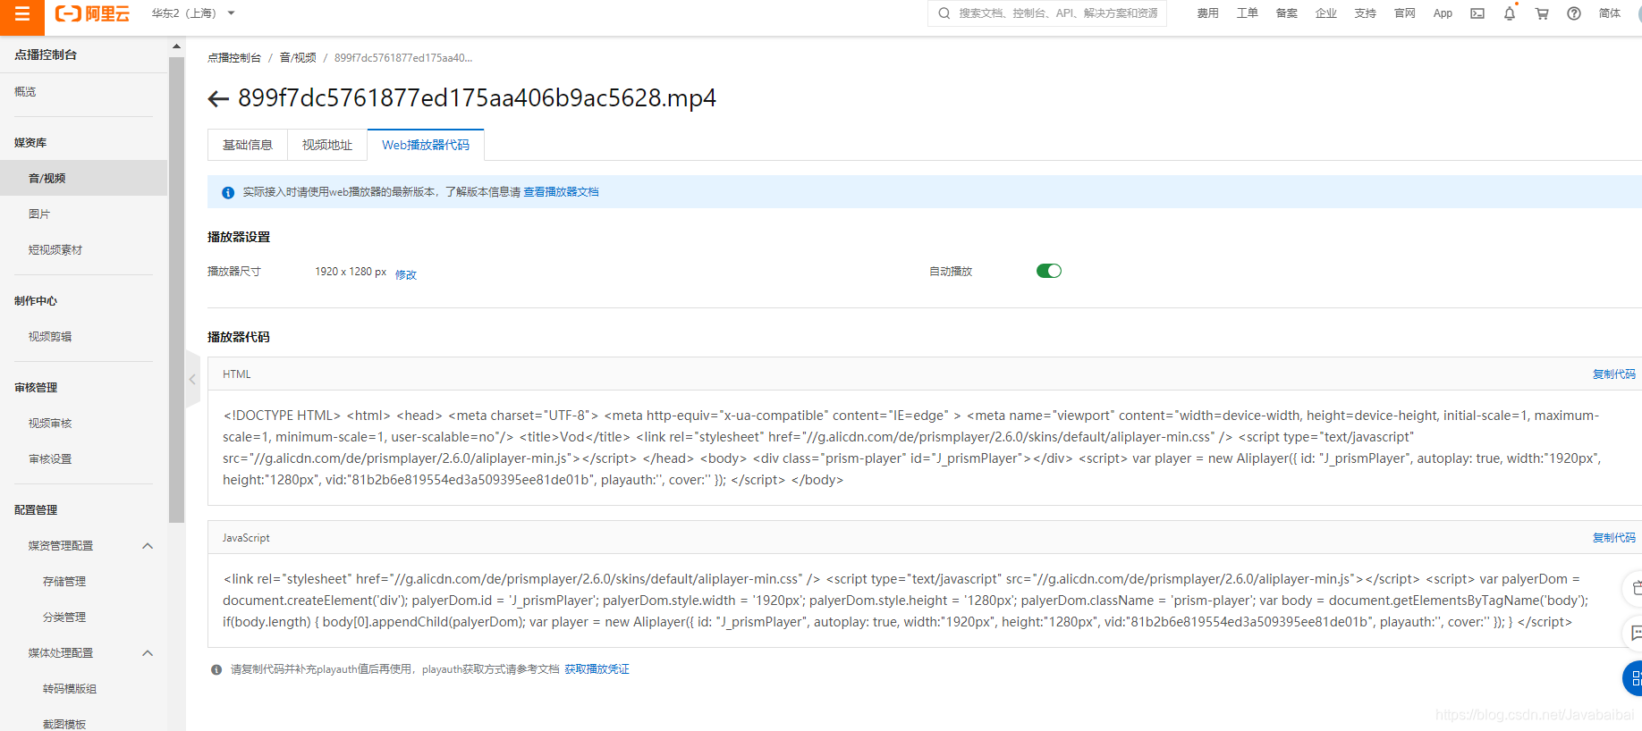Click the info icon in the blue notice
This screenshot has width=1642, height=731.
pos(228,193)
